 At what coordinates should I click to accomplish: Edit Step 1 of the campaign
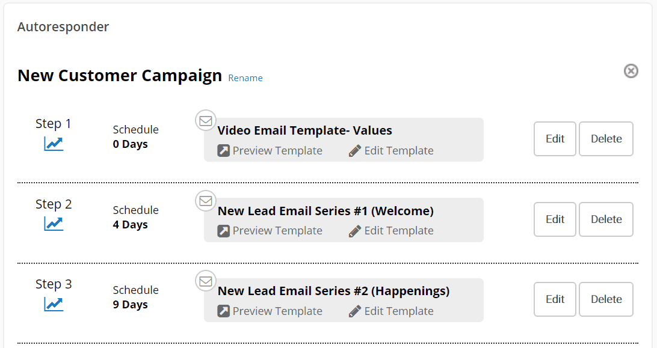coord(555,139)
